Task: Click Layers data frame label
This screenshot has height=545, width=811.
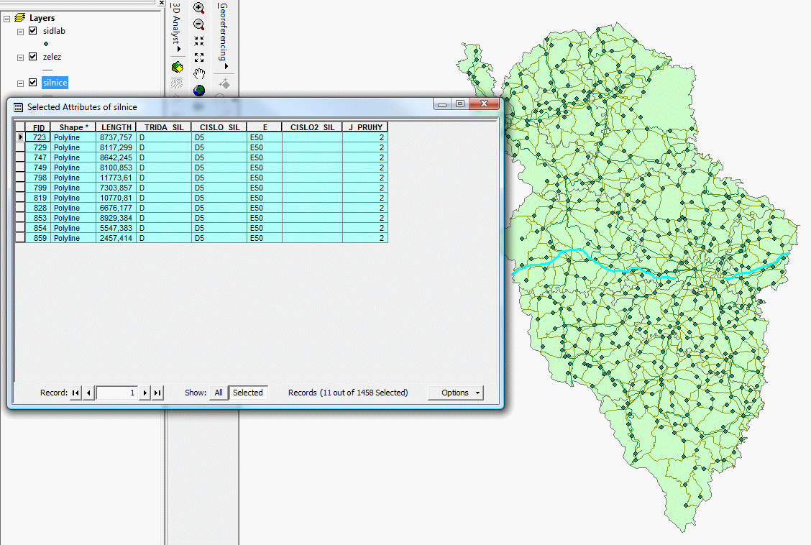Action: (42, 18)
